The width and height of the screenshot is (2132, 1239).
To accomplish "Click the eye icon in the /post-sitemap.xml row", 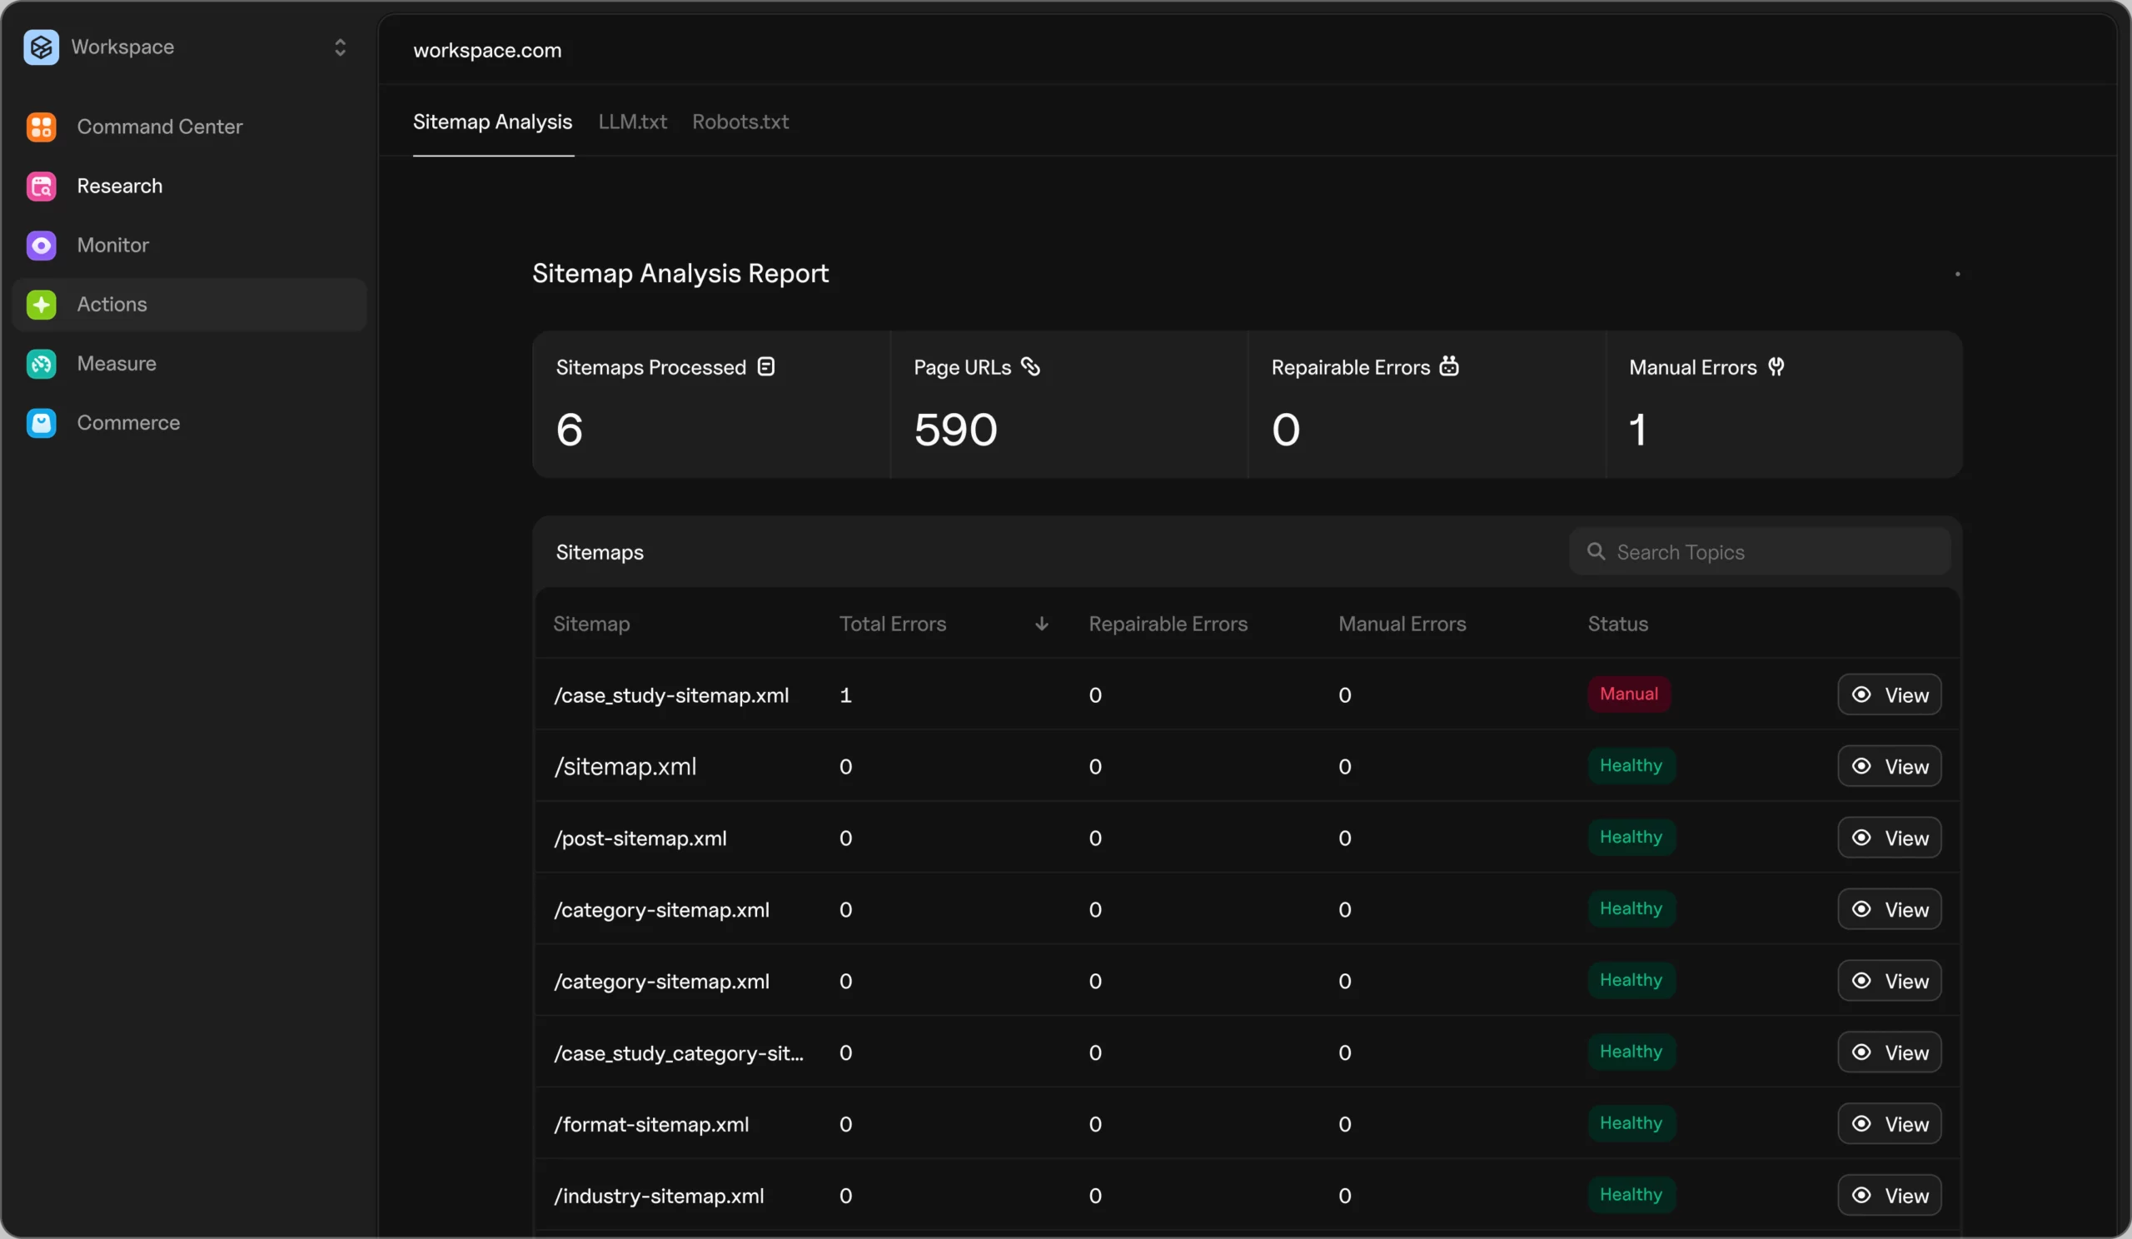I will click(1861, 838).
